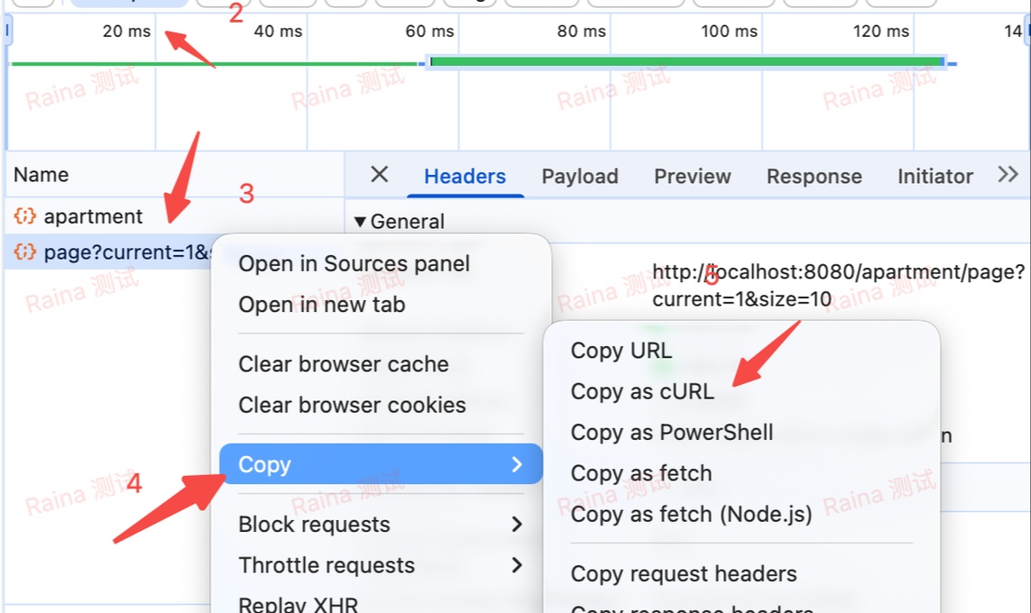Viewport: 1031px width, 613px height.
Task: Choose Copy URL from submenu
Action: (x=621, y=350)
